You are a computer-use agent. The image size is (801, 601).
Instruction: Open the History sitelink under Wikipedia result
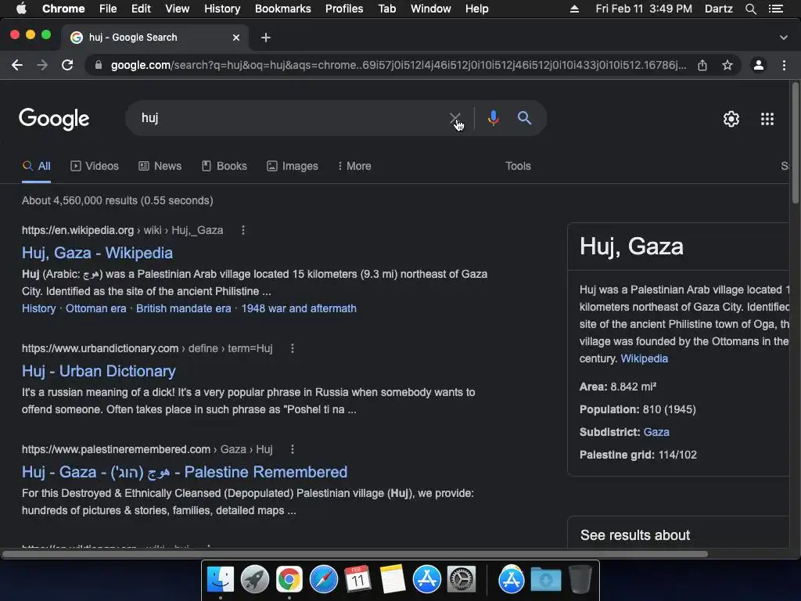tap(39, 308)
